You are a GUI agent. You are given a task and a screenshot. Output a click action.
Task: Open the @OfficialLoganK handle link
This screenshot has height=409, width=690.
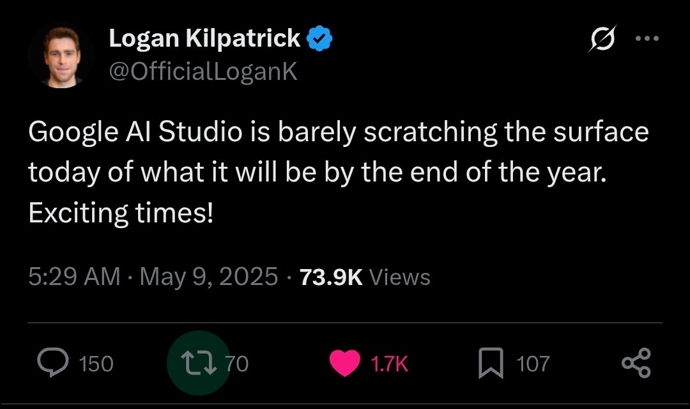click(x=203, y=72)
